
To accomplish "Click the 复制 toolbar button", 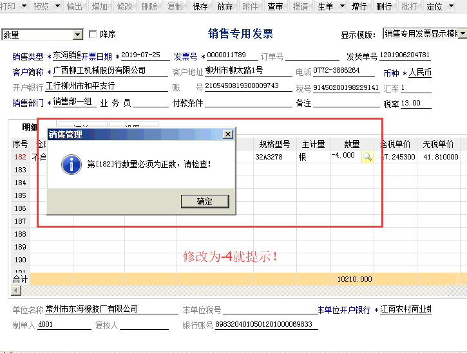I will click(175, 6).
